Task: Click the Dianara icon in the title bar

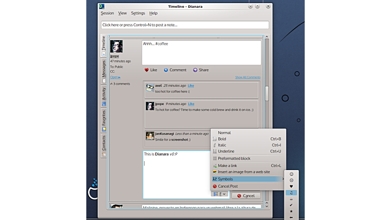Action: 102,6
